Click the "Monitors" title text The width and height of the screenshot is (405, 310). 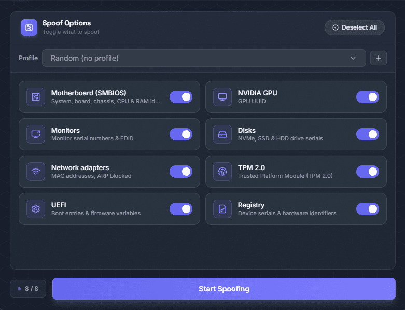[66, 130]
